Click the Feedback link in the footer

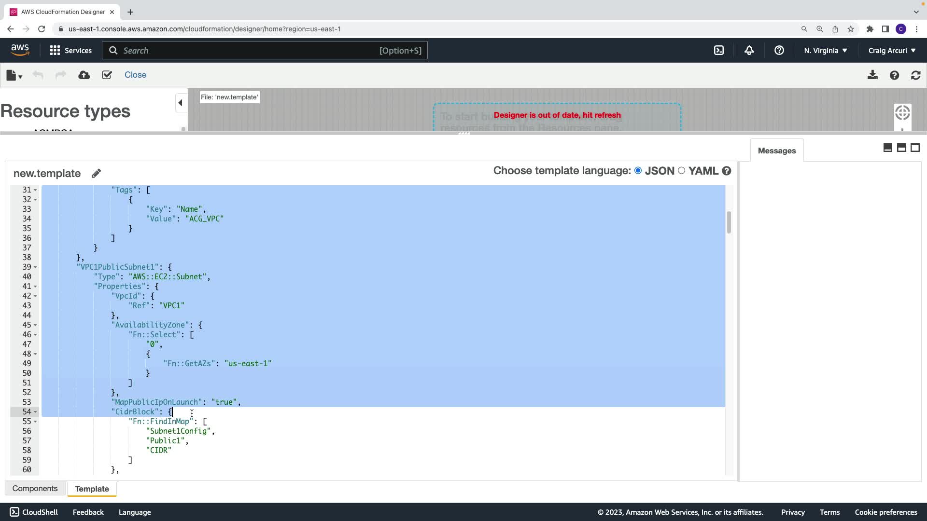[x=88, y=512]
